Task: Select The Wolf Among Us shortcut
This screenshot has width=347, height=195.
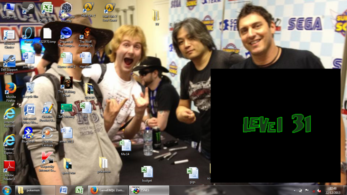Action: pos(86,33)
